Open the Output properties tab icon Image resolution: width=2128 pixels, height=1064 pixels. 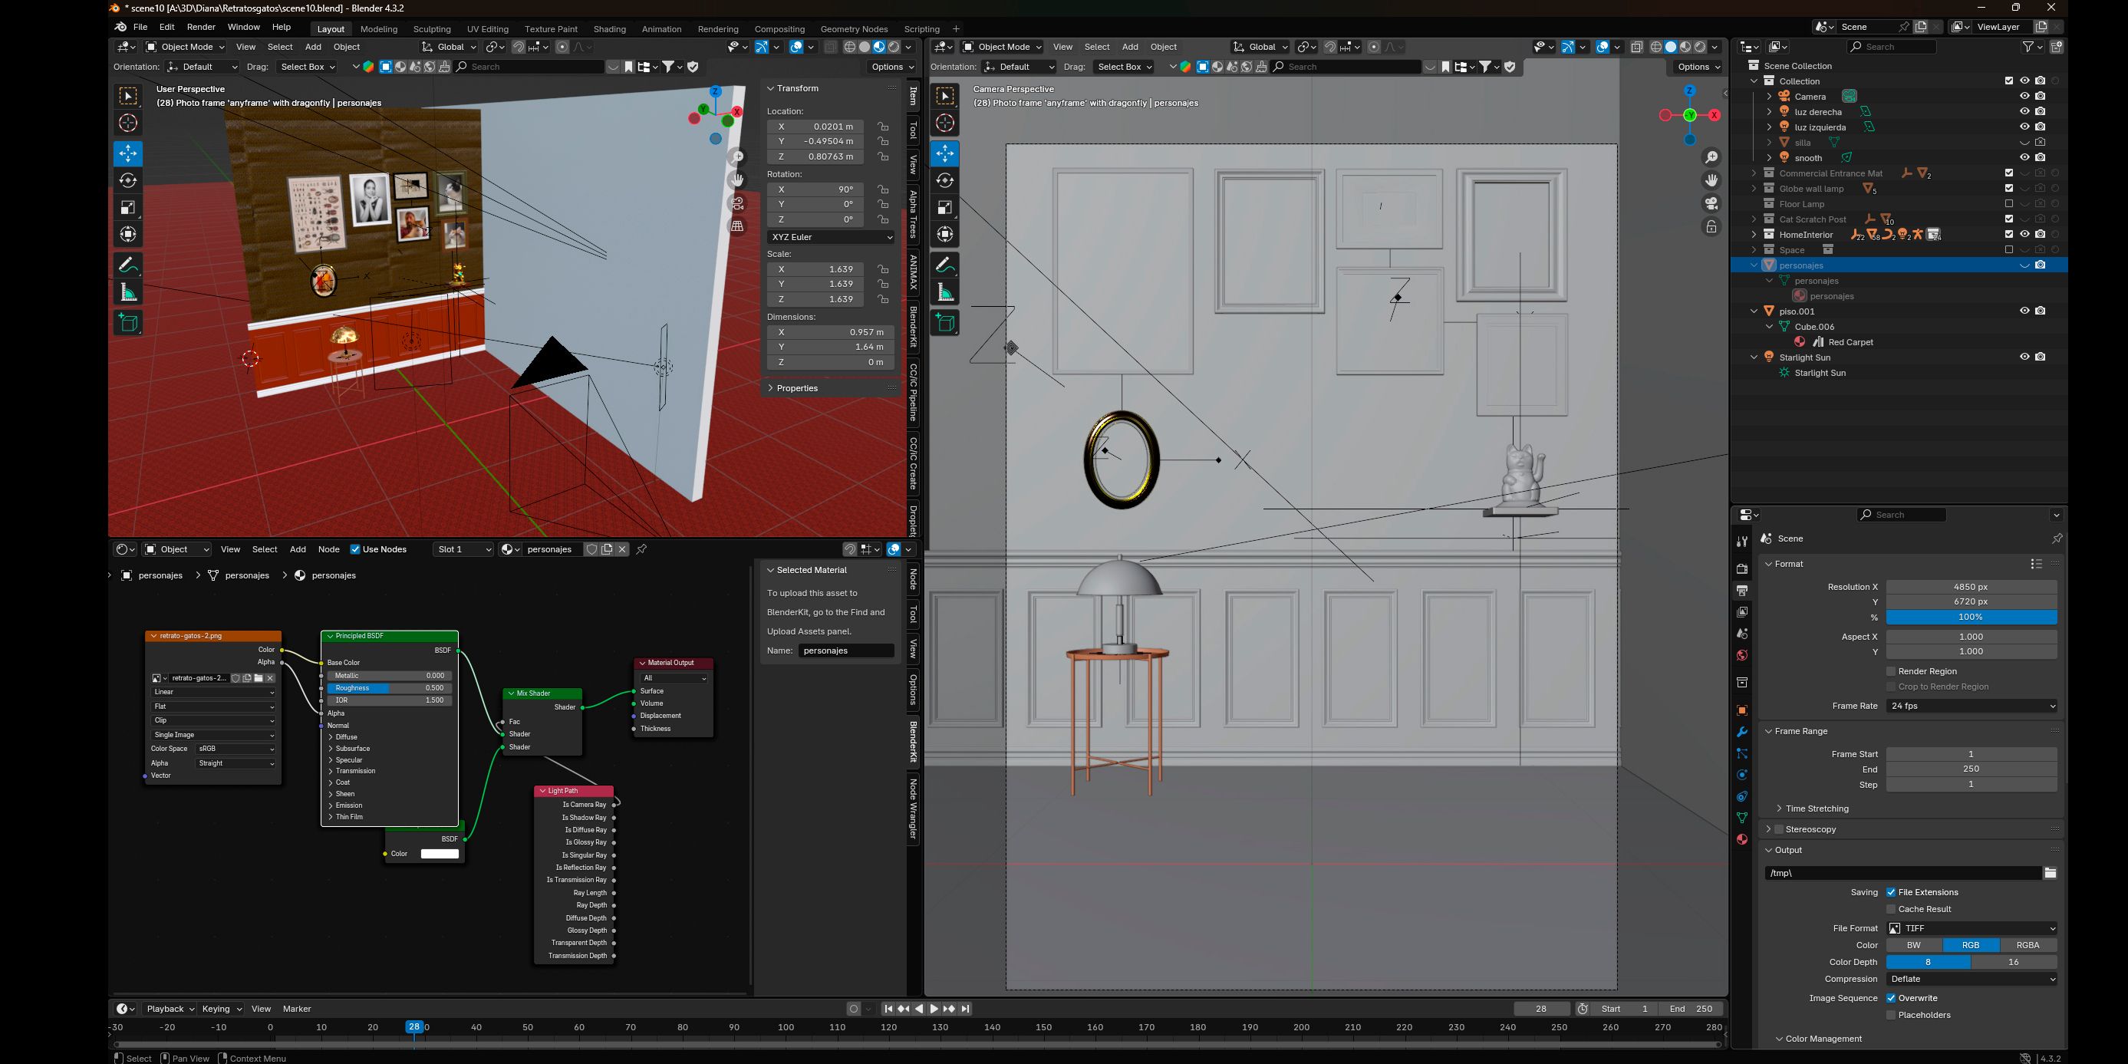(x=1741, y=591)
